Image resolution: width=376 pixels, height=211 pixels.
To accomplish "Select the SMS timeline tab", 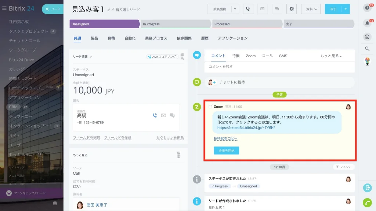I will [283, 56].
